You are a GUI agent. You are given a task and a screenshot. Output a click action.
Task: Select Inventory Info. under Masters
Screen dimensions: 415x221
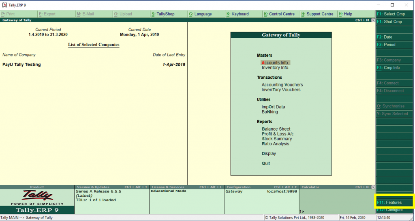[276, 68]
